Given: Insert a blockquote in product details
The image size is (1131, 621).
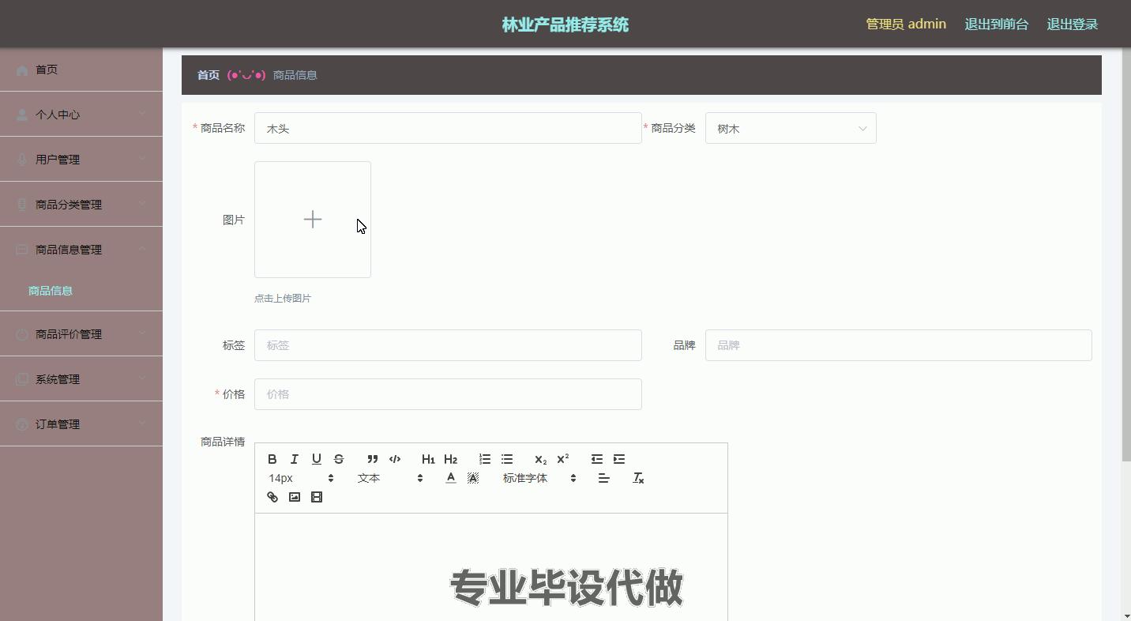Looking at the screenshot, I should point(372,459).
